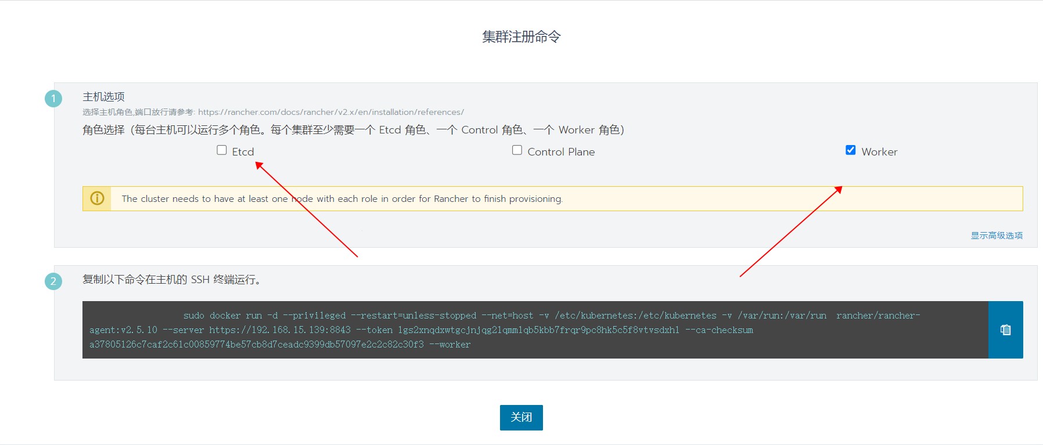Click the Worker label text

879,151
